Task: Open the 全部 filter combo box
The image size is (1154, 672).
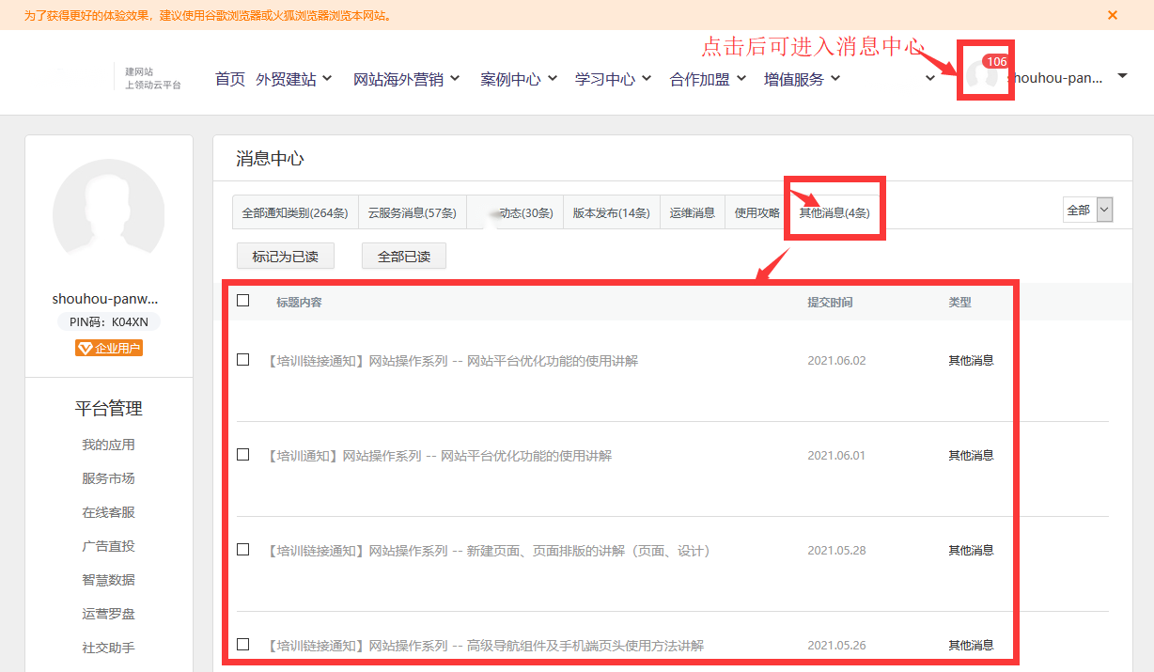Action: (x=1088, y=211)
